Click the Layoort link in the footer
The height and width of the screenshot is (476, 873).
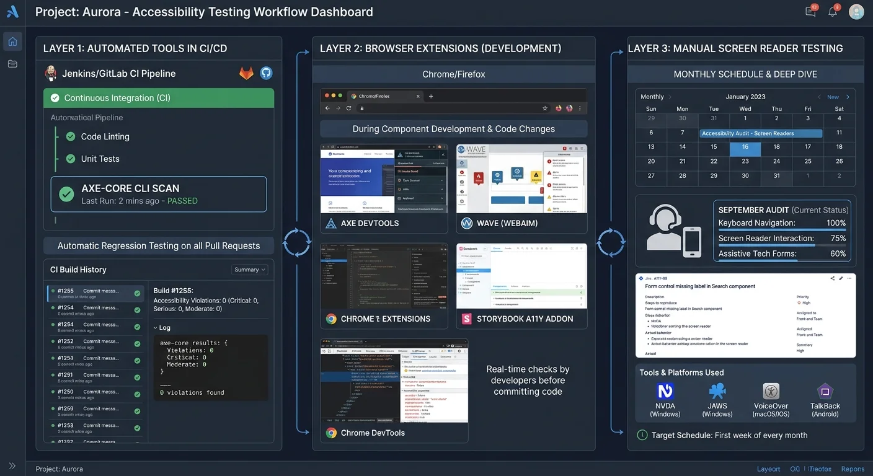(x=769, y=469)
